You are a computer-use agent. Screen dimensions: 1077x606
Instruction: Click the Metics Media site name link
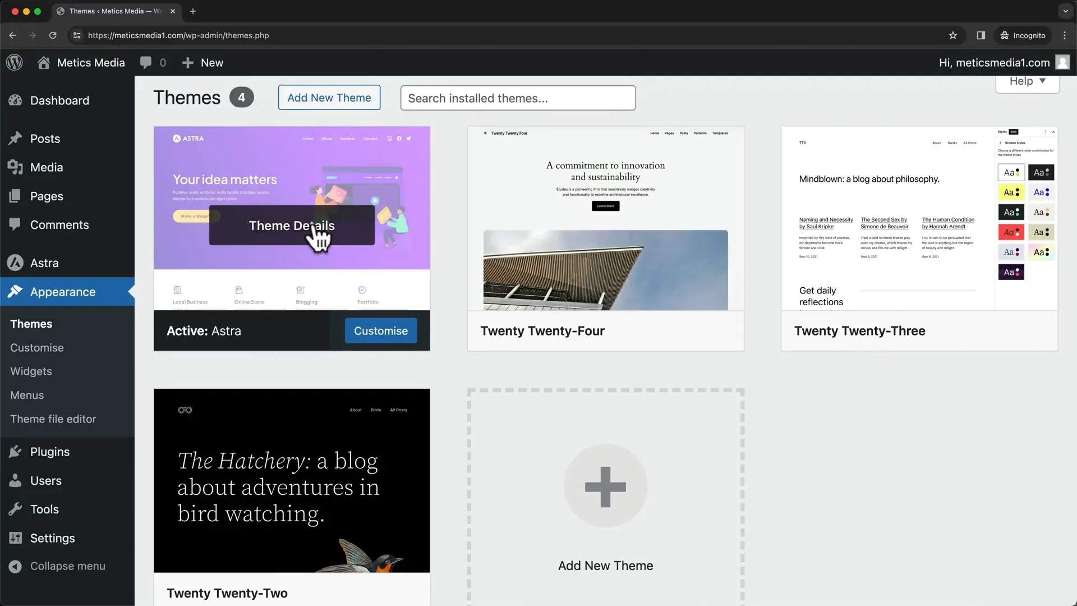click(91, 63)
